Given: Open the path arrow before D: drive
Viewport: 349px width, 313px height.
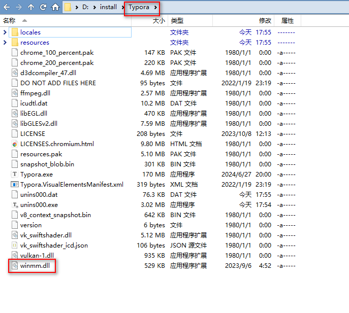Looking at the screenshot, I should tap(77, 7).
